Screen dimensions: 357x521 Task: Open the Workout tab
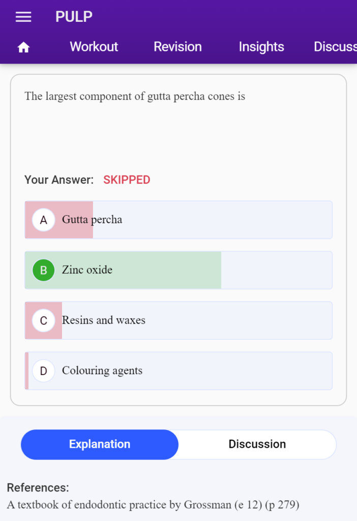tap(94, 47)
